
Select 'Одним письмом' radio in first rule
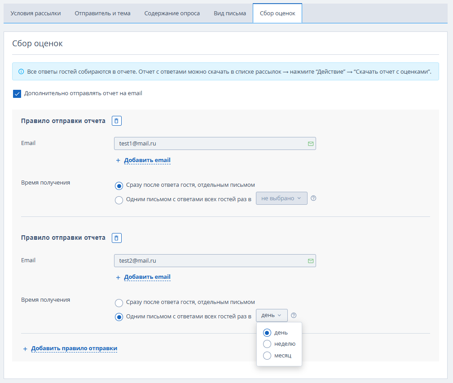point(119,200)
